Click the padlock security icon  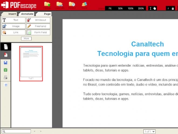173,8
